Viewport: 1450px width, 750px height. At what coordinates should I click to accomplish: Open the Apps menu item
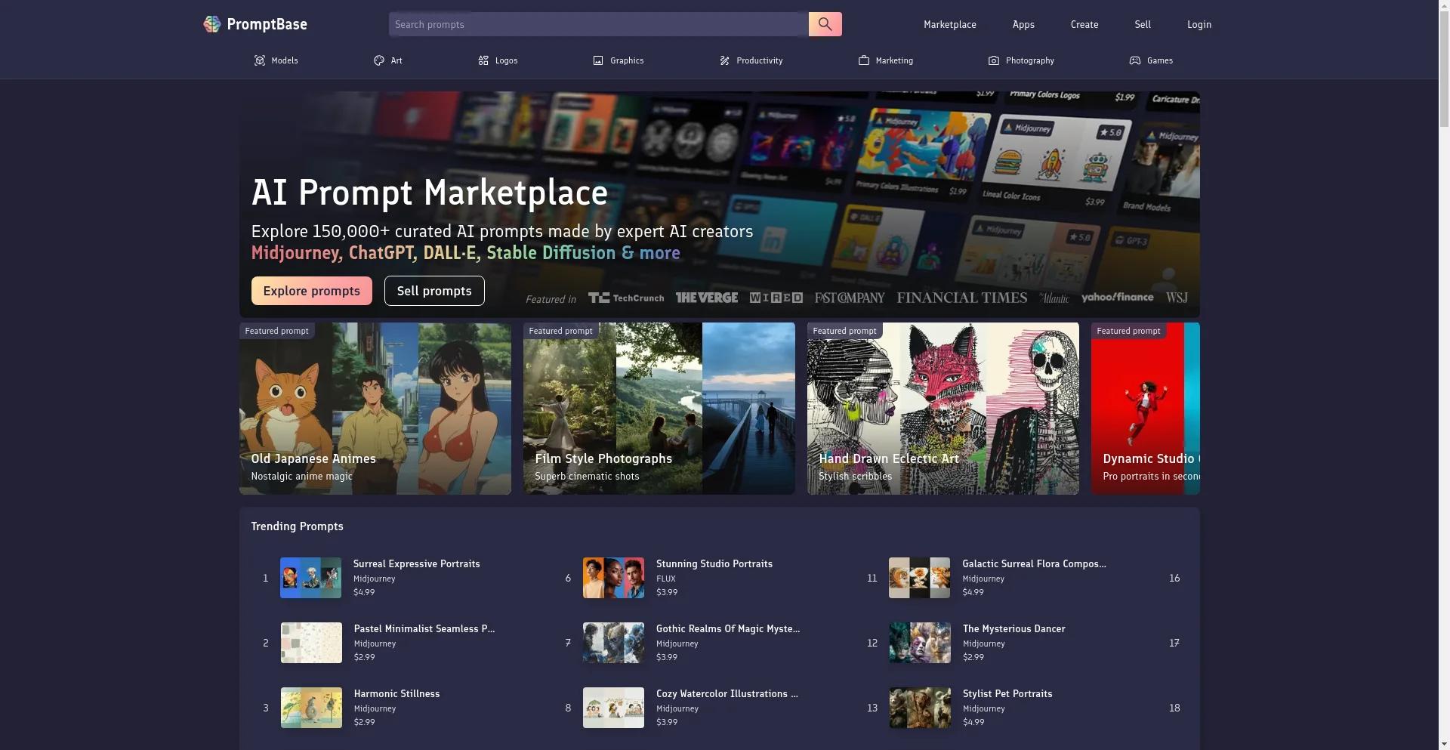click(1023, 24)
